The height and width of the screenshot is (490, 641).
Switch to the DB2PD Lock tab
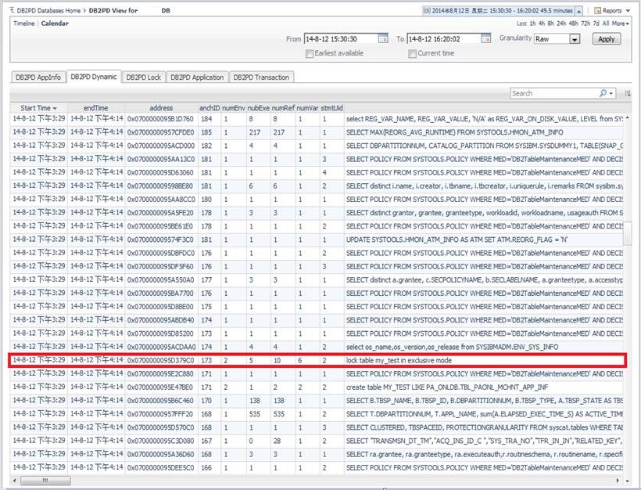pyautogui.click(x=143, y=77)
